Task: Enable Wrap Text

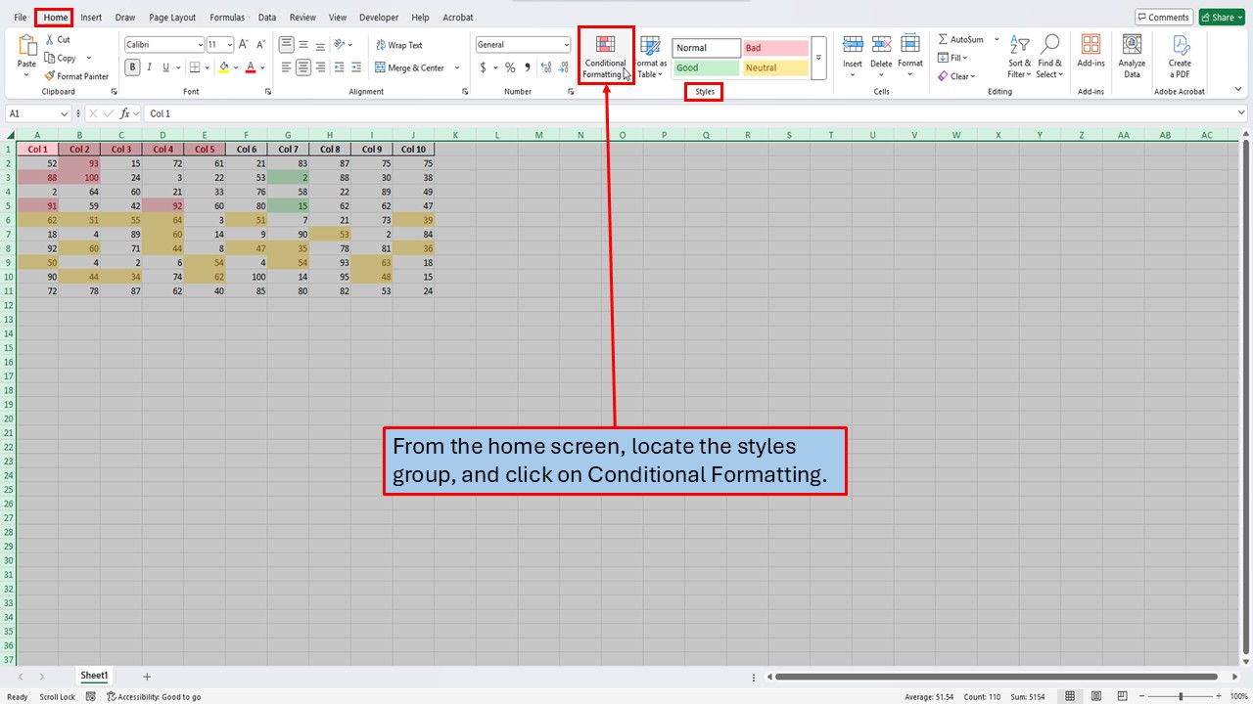Action: pos(401,46)
